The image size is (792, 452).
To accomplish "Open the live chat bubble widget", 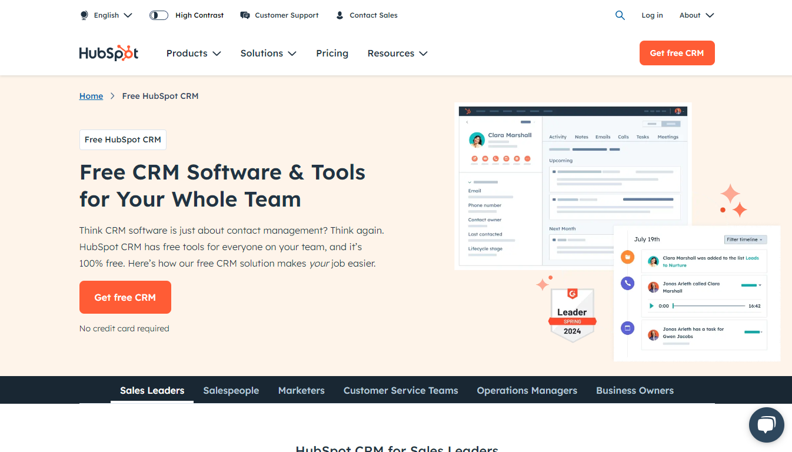I will click(767, 425).
